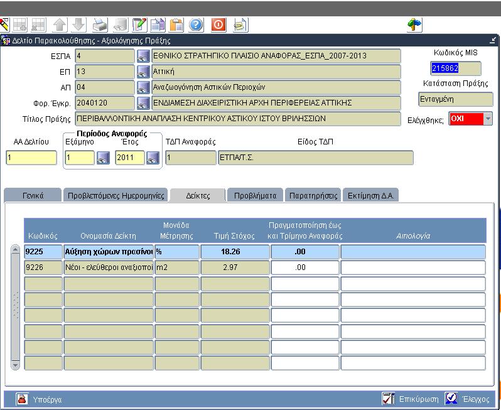This screenshot has width=501, height=410.
Task: Open the Ελέγχθηκε ΟΧΙ dropdown
Action: (x=488, y=119)
